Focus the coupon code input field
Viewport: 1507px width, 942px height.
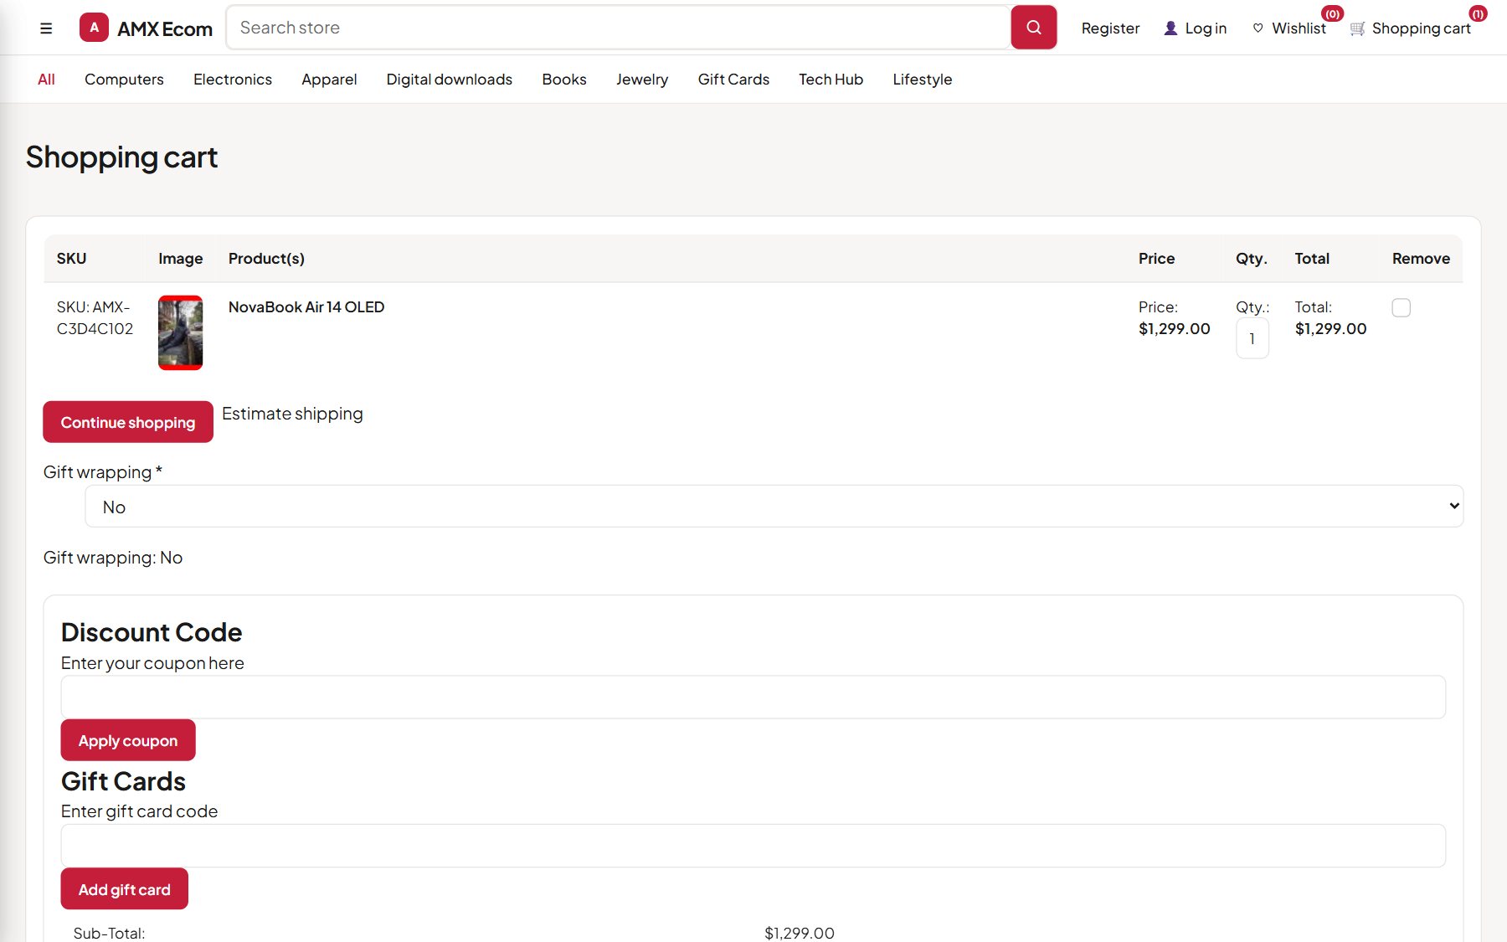pos(753,697)
